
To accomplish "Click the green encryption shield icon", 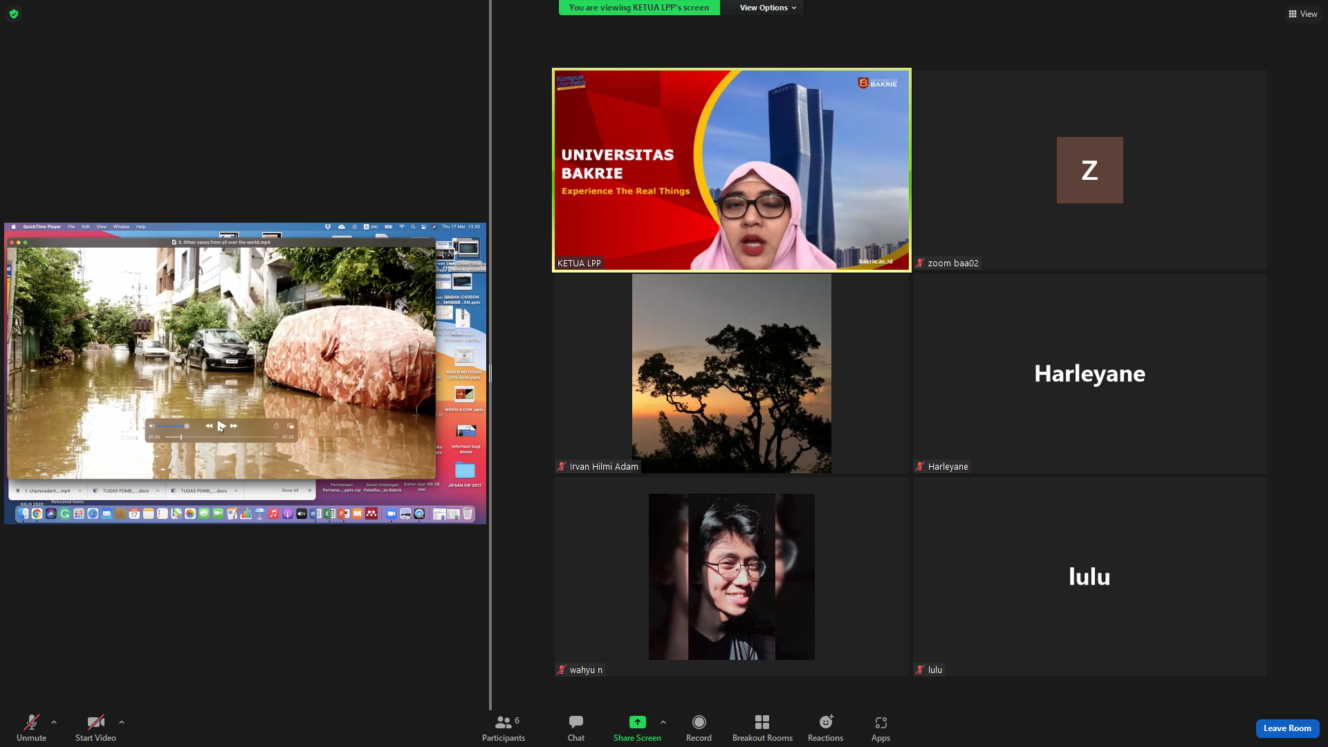I will coord(14,14).
